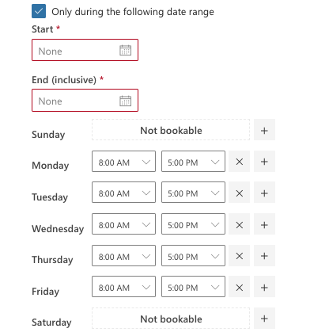
Task: Click Sunday's Not bookable box
Action: [x=171, y=130]
